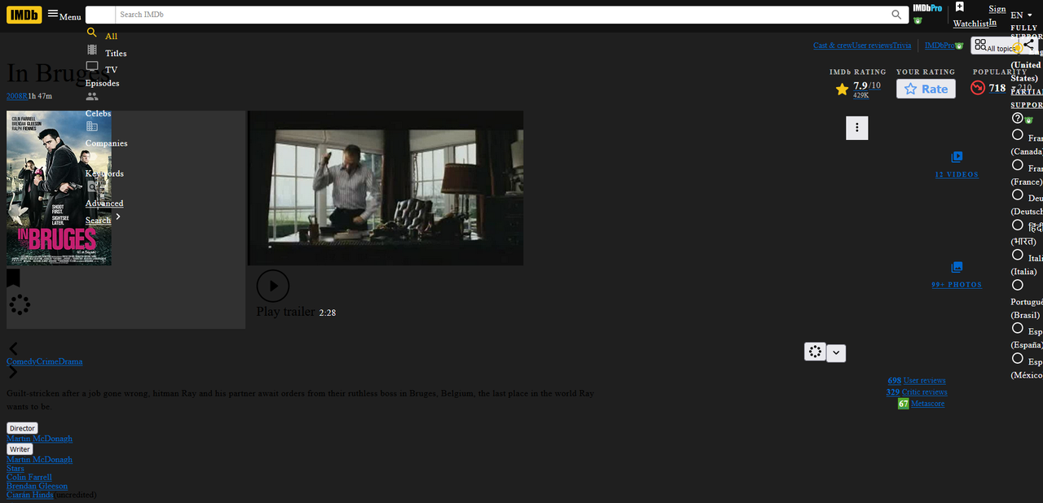Screen dimensions: 1043x503
Task: Click the loading spinner watchlist button
Action: coord(815,352)
